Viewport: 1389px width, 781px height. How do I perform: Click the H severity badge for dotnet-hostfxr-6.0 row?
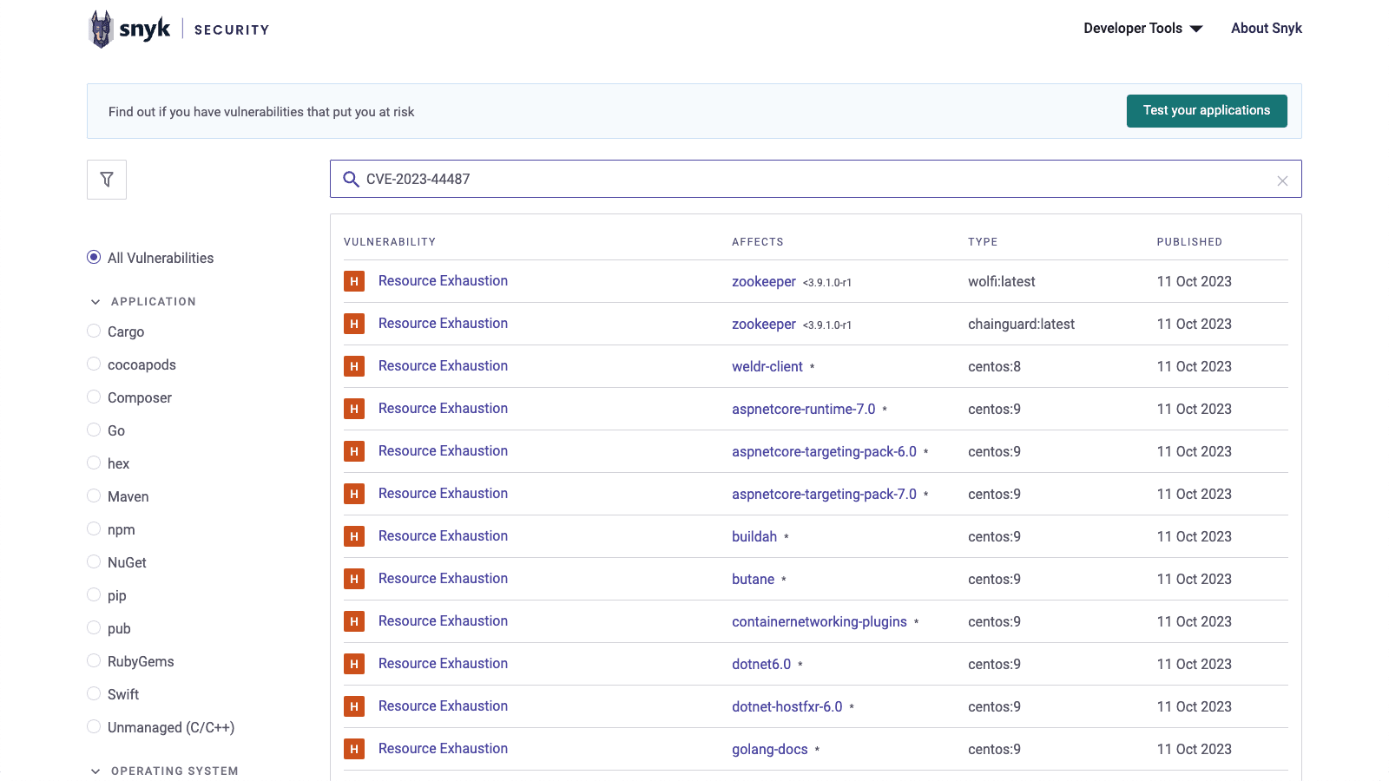coord(354,706)
